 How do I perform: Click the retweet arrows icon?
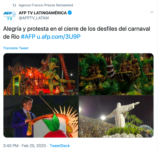tap(14, 5)
